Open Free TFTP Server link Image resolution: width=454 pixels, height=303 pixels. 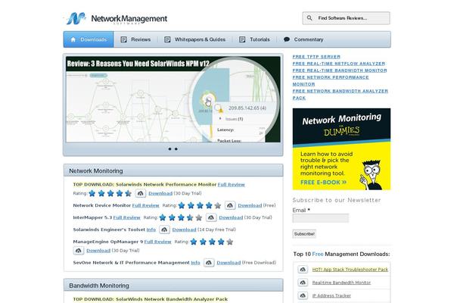[x=316, y=57]
